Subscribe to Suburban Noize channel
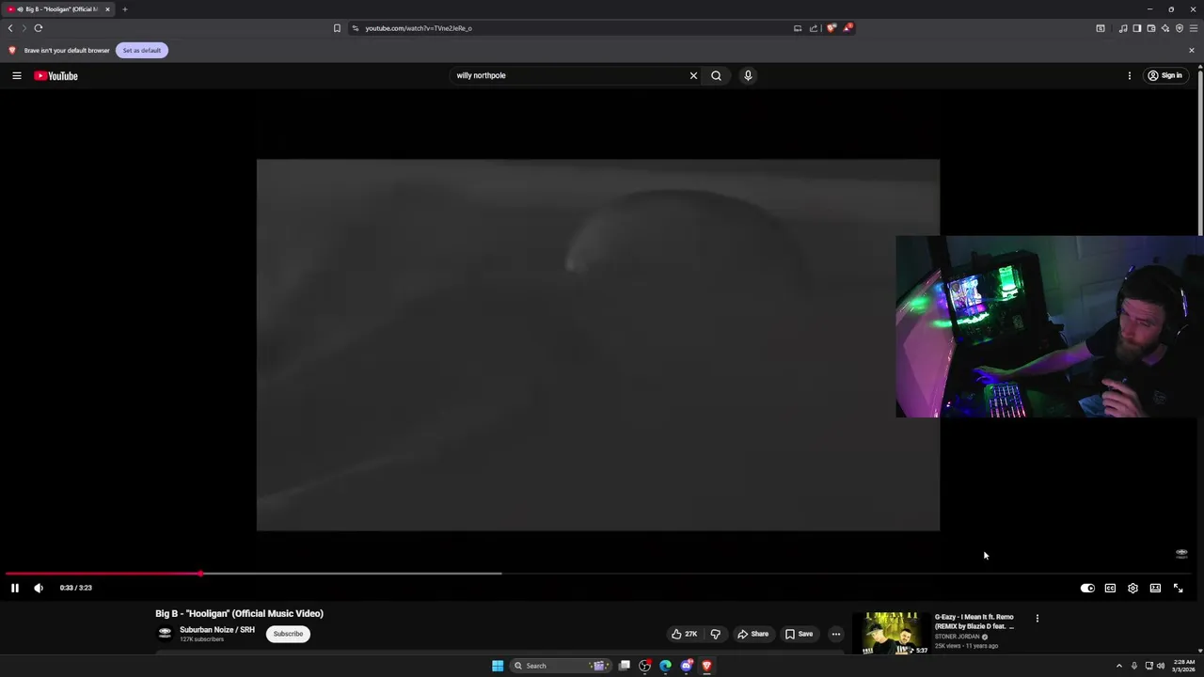 pos(288,634)
